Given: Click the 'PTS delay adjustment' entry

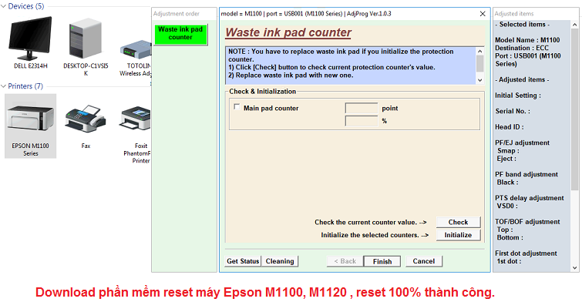Looking at the screenshot, I should tap(530, 198).
